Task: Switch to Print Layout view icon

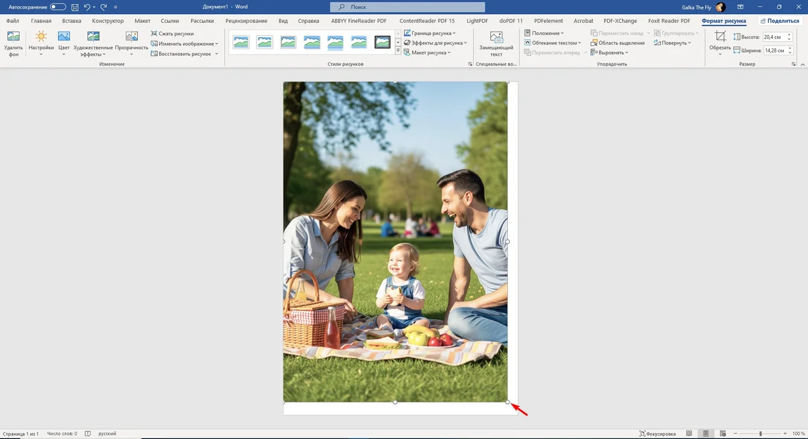Action: click(705, 434)
